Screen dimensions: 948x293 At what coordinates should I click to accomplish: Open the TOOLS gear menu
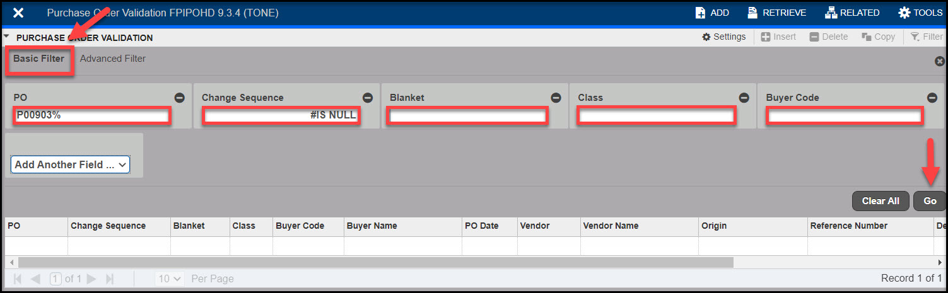pyautogui.click(x=920, y=13)
